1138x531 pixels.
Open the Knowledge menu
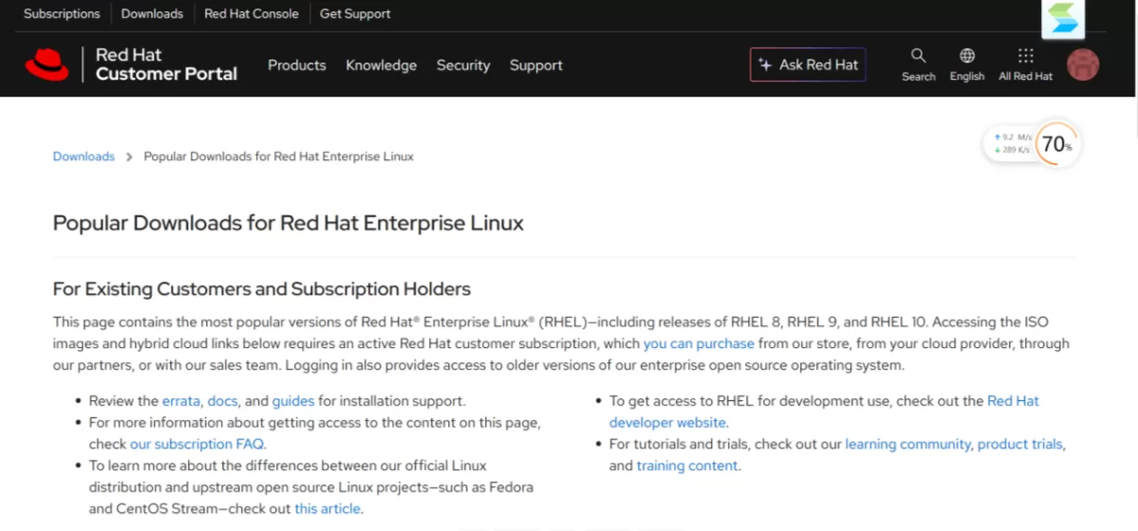(381, 65)
